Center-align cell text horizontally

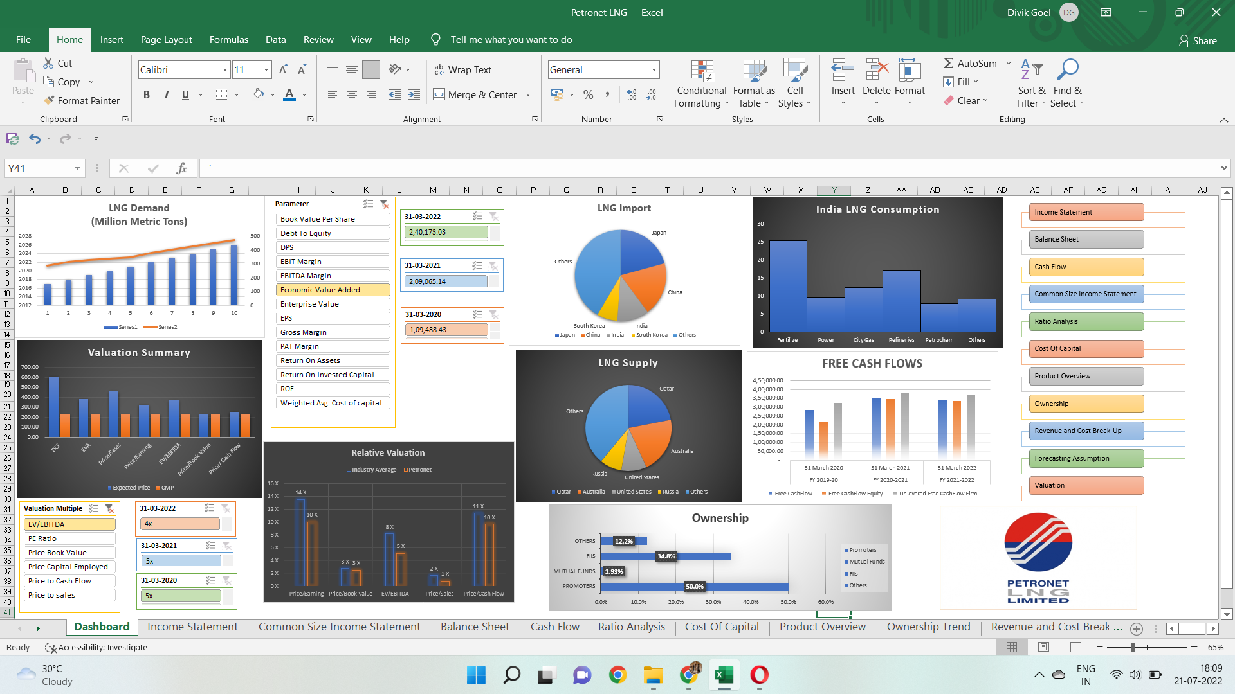[x=352, y=94]
